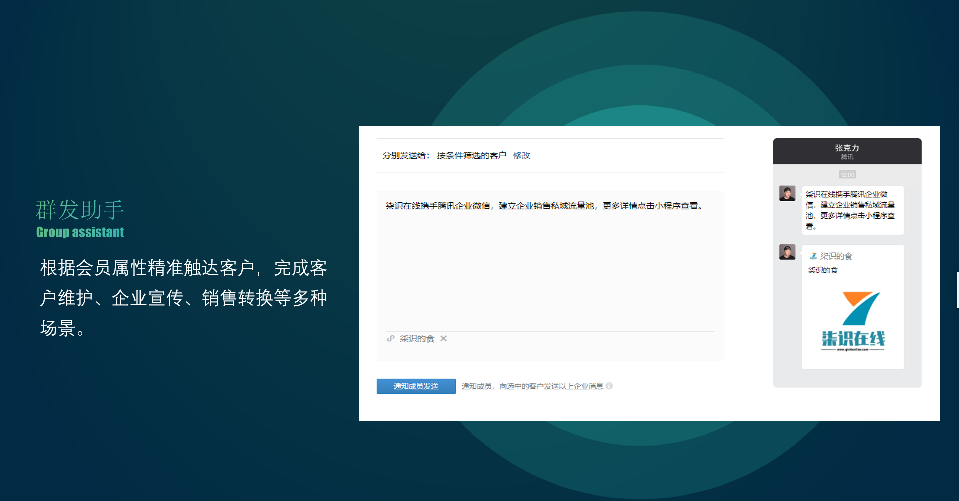Click the info icon after 通知成员 hint

tap(609, 386)
